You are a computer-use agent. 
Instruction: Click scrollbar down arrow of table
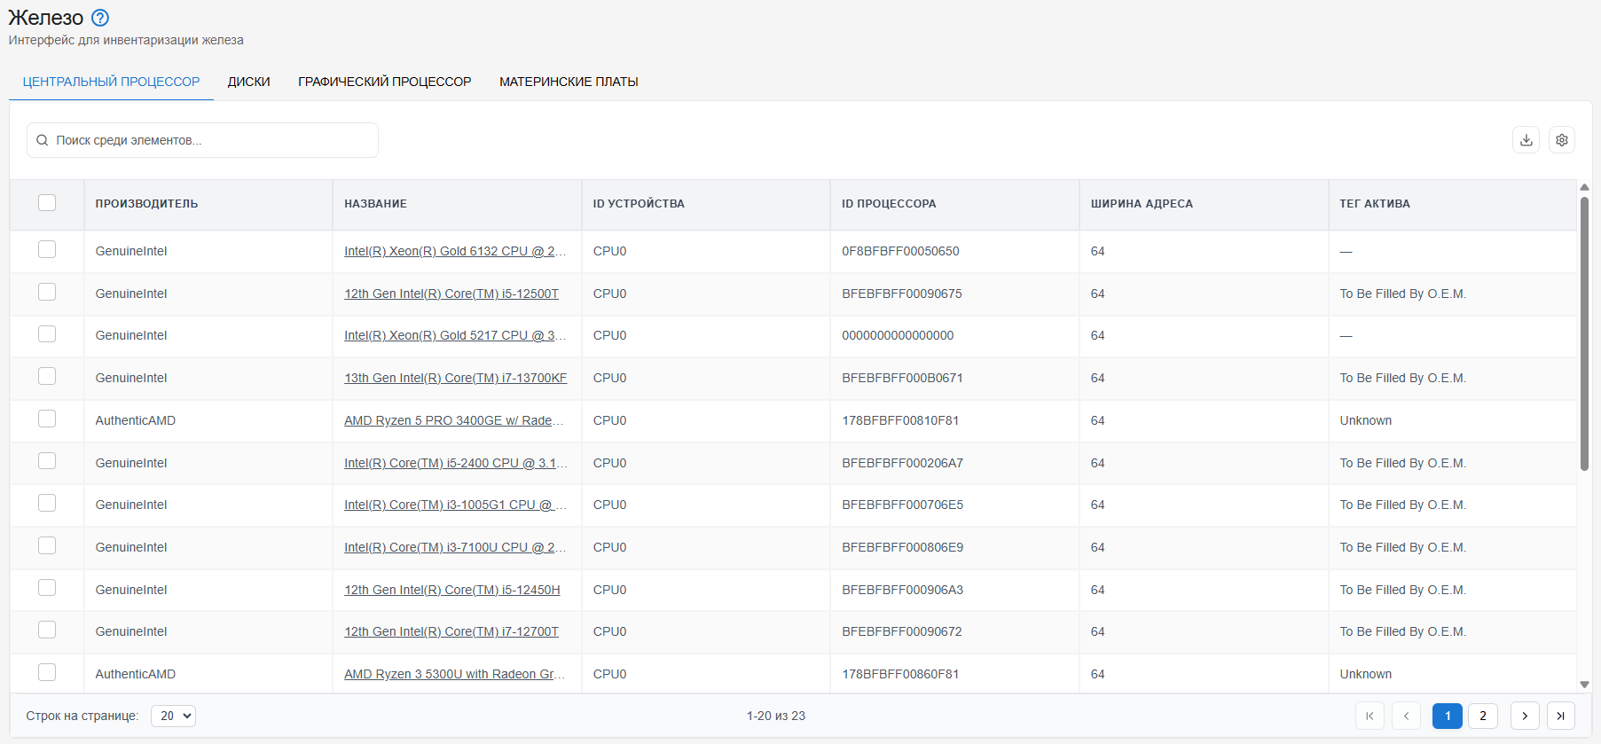click(x=1584, y=685)
